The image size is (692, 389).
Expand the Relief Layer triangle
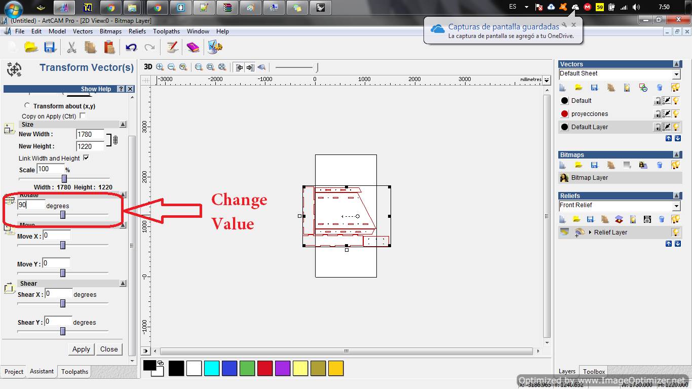(590, 232)
